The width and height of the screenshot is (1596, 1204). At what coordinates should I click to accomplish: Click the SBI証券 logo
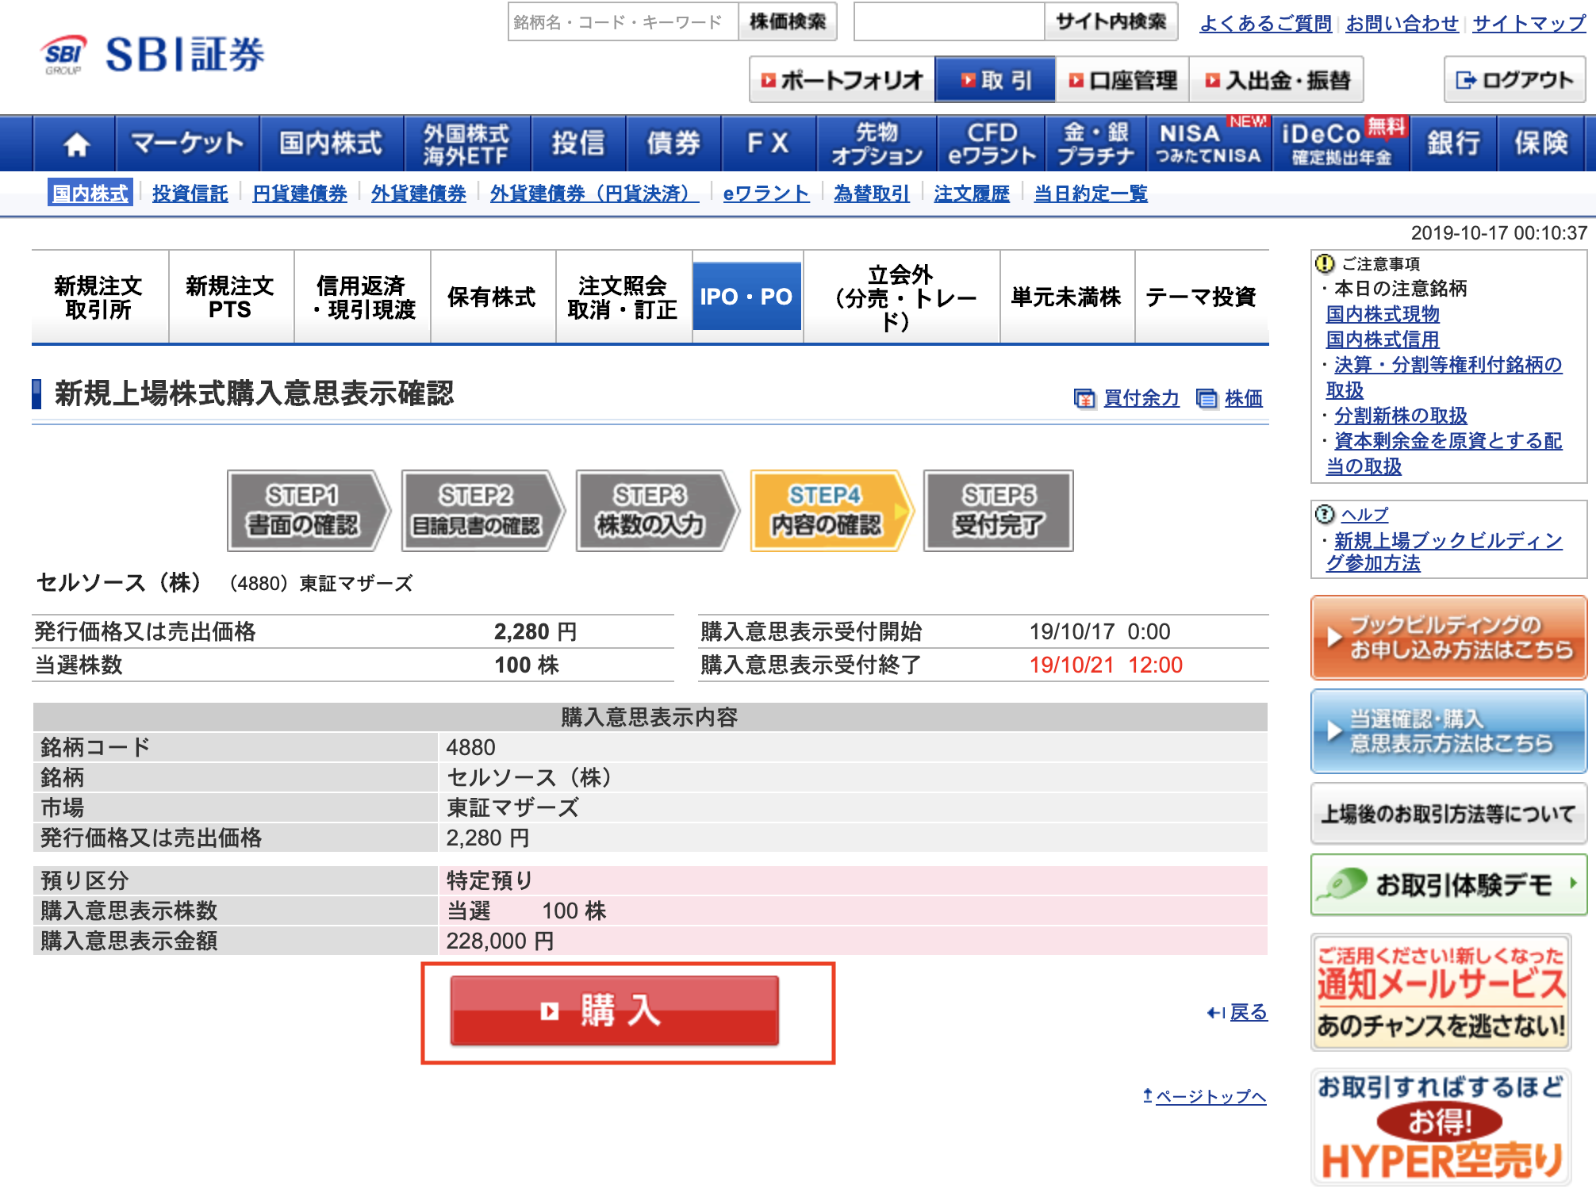pyautogui.click(x=153, y=55)
